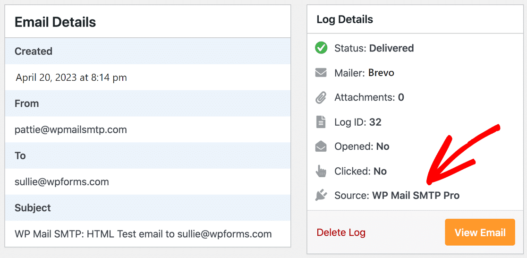527x258 pixels.
Task: Click the Source plug icon
Action: click(x=321, y=195)
